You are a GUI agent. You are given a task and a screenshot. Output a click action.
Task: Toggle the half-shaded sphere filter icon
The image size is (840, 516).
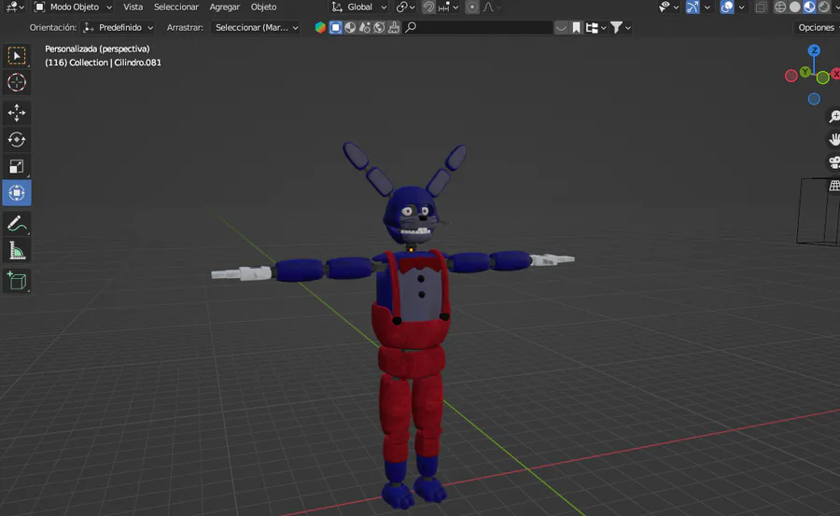pyautogui.click(x=350, y=27)
